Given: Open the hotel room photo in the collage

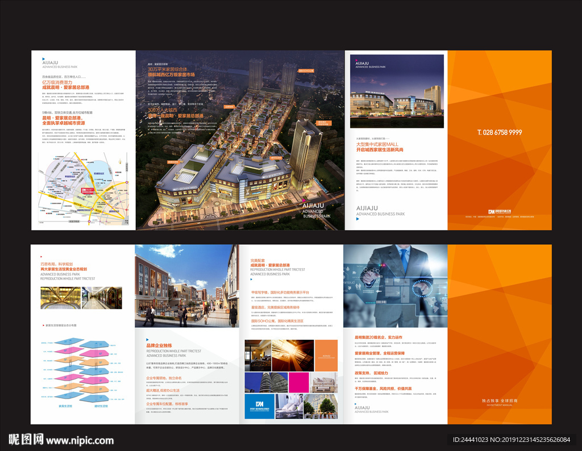Looking at the screenshot, I should point(257,356).
